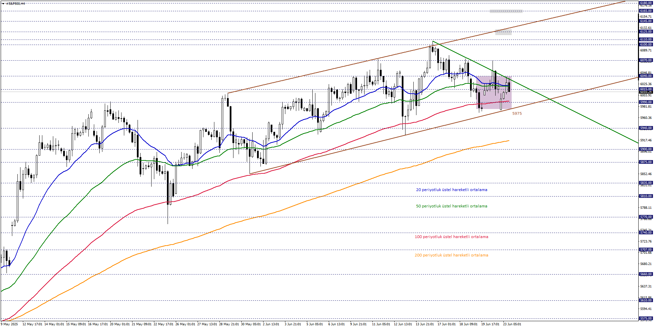Select the '200 periyotluk üstel hareketli ortalama' label
This screenshot has height=328, width=654.
coord(451,255)
